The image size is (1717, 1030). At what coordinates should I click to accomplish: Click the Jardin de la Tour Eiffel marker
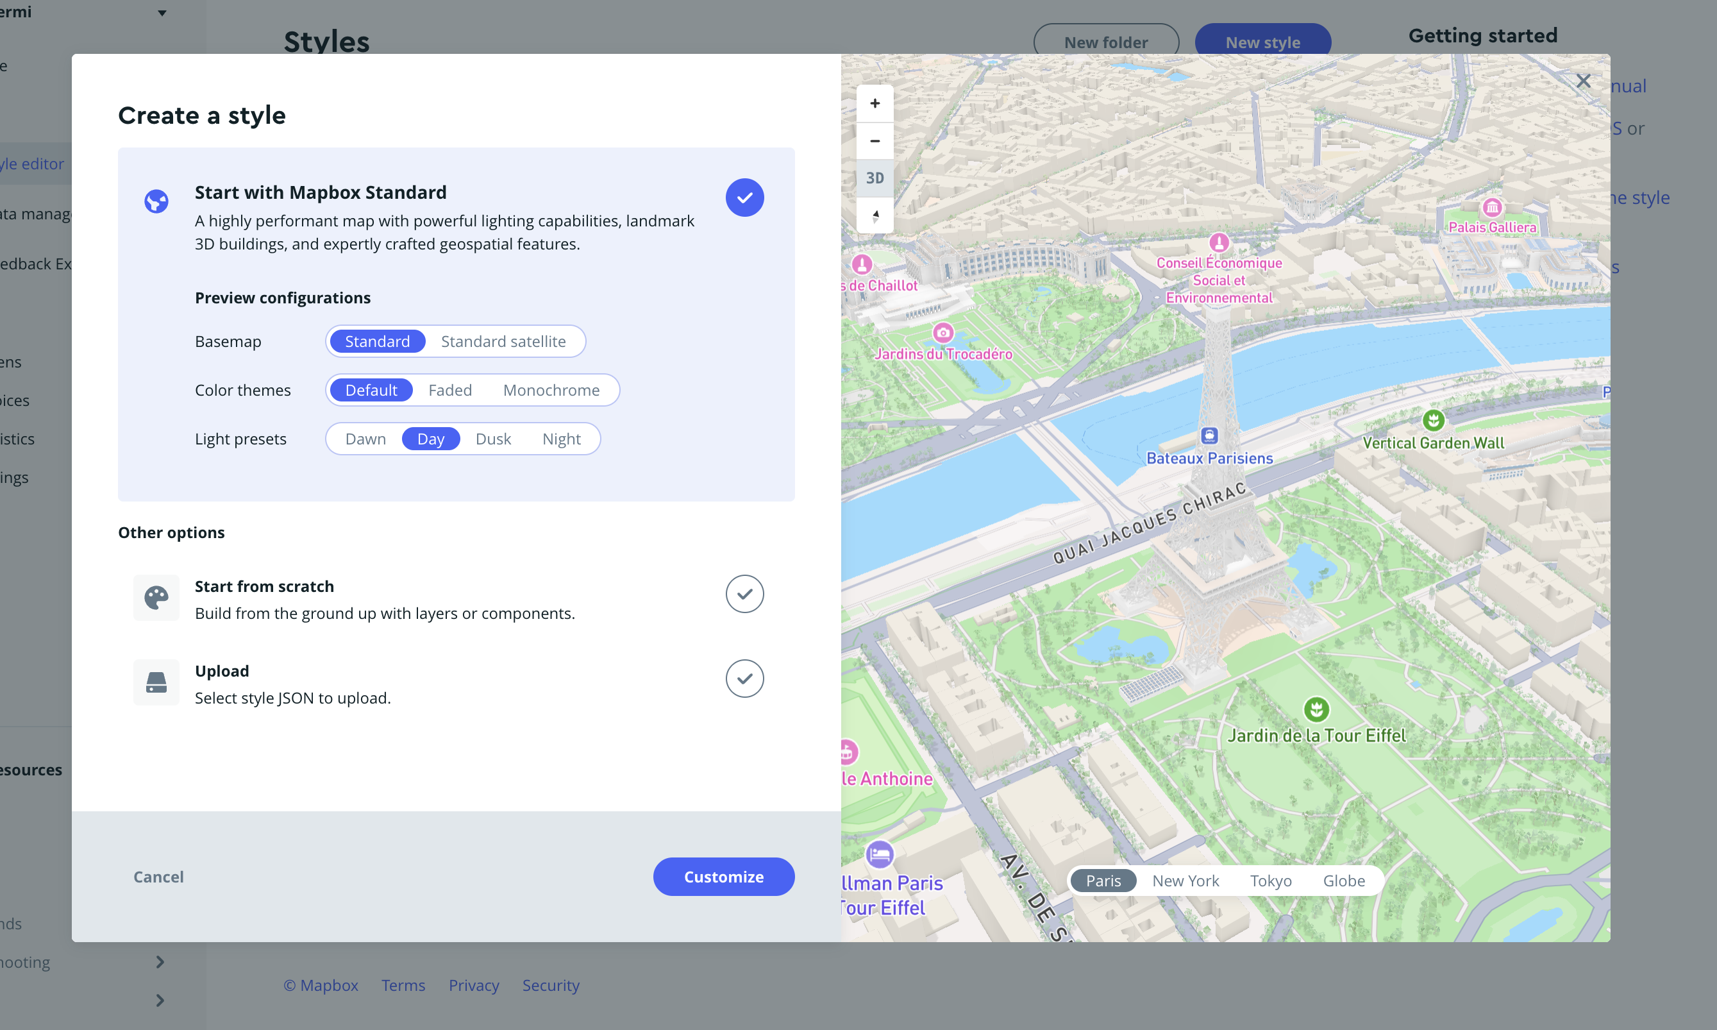(x=1316, y=709)
